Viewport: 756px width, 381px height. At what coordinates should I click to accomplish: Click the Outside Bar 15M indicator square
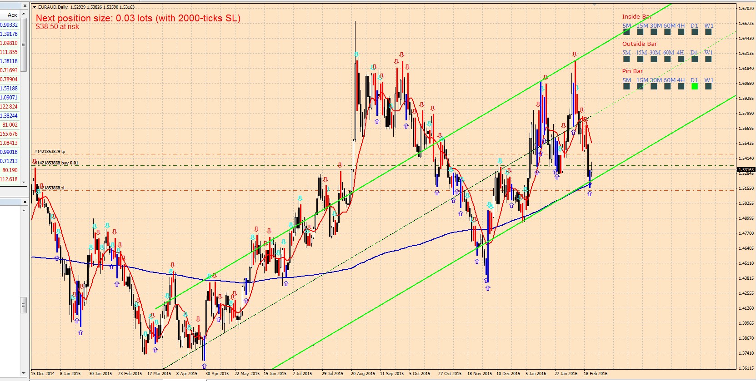click(x=640, y=59)
